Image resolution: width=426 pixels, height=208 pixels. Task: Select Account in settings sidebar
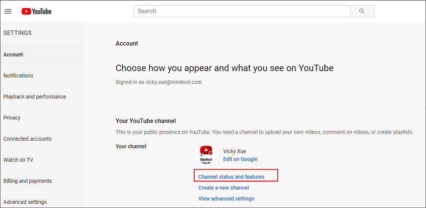(42, 55)
